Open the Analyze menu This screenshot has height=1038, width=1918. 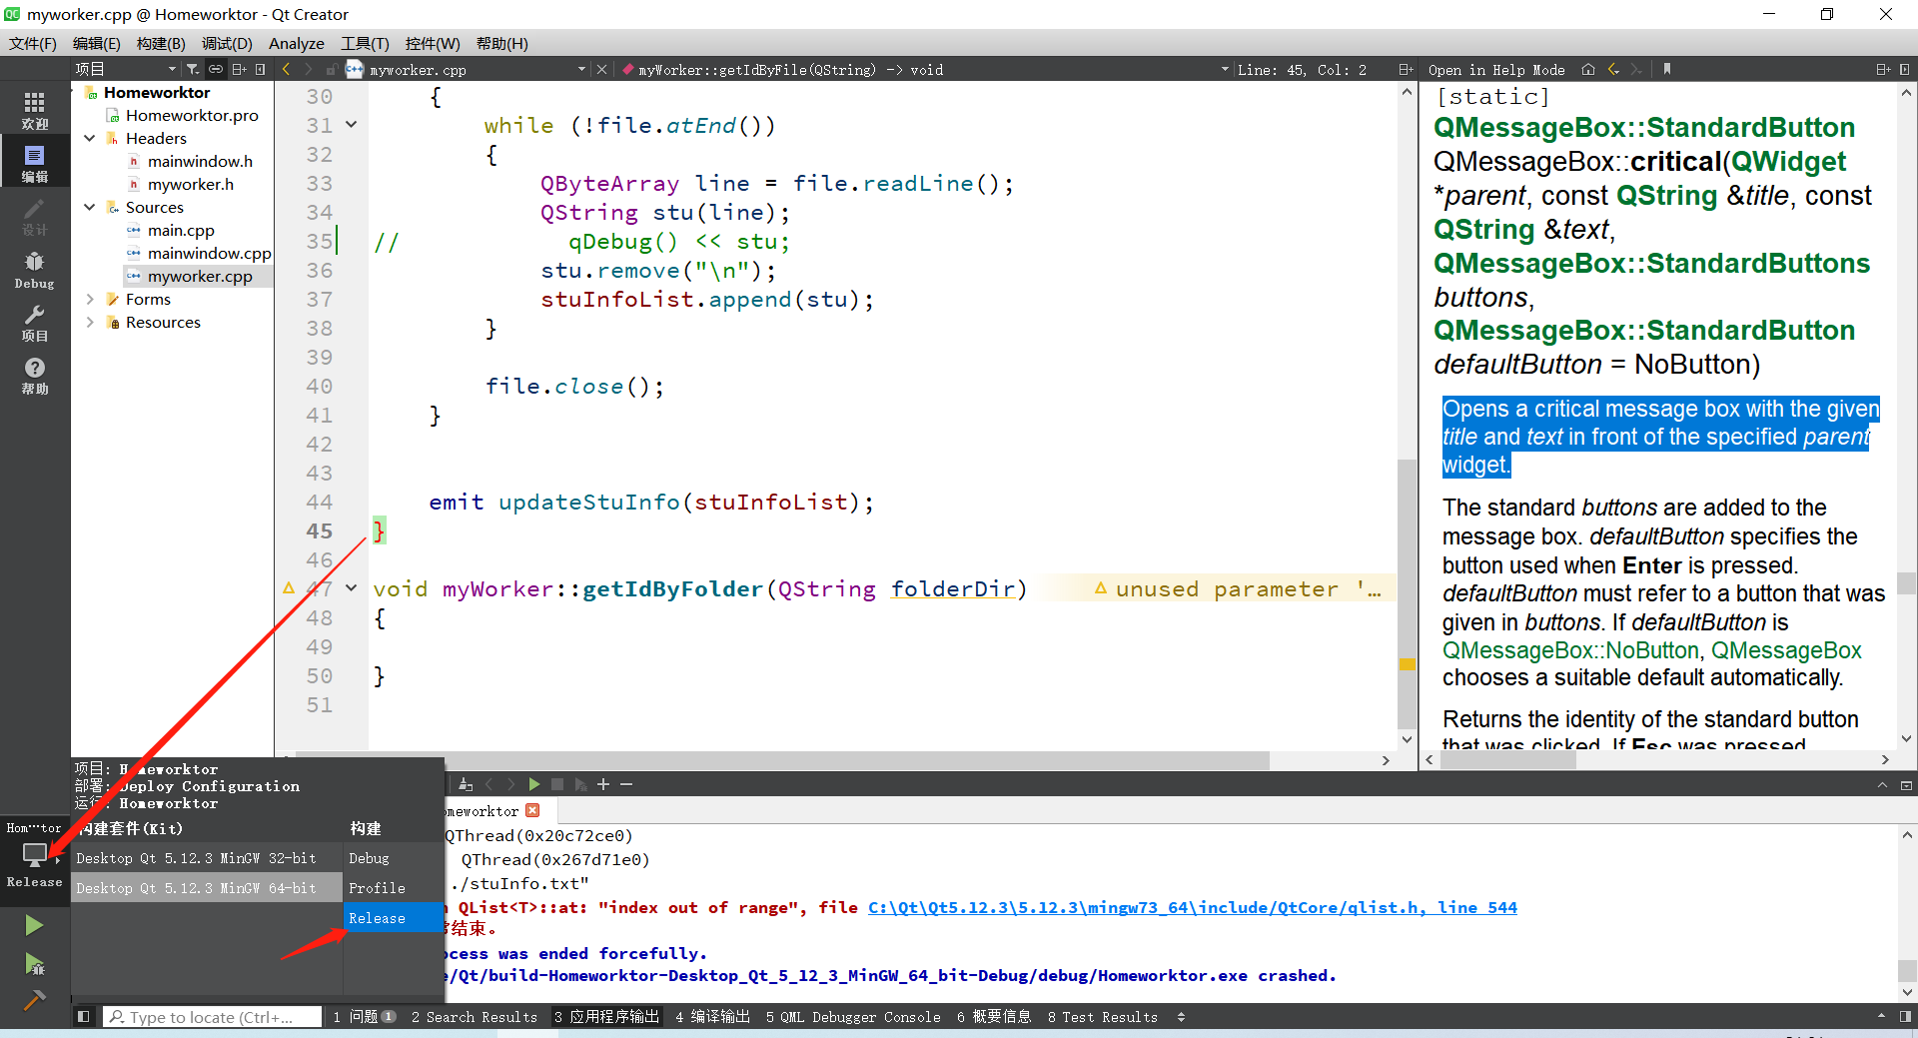(297, 43)
